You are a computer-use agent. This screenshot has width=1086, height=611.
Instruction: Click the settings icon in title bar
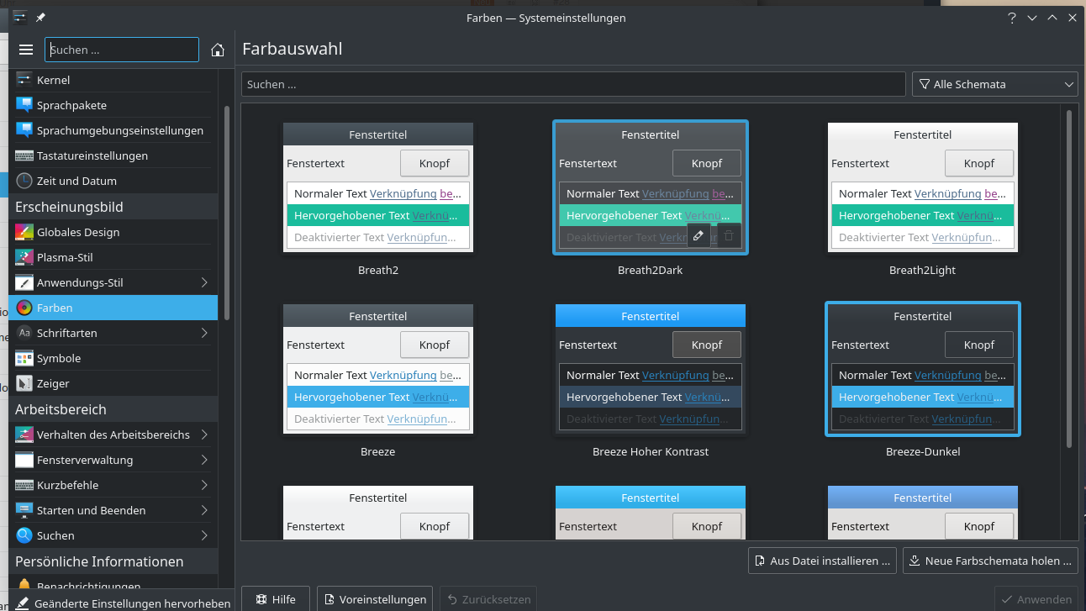[20, 18]
